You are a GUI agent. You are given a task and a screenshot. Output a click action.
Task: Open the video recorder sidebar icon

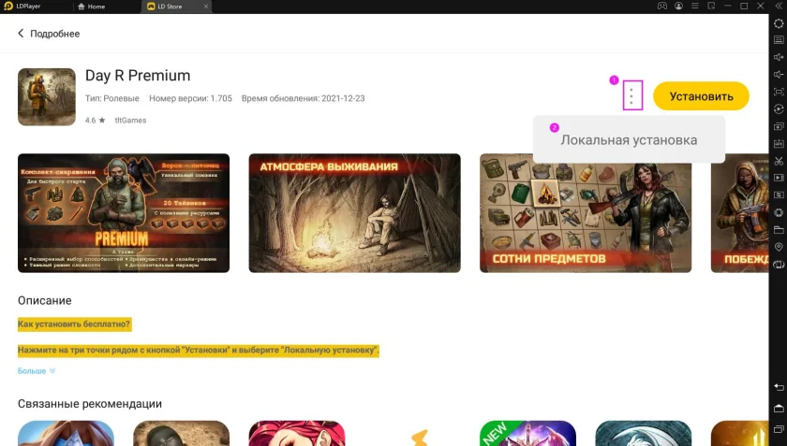pyautogui.click(x=779, y=178)
